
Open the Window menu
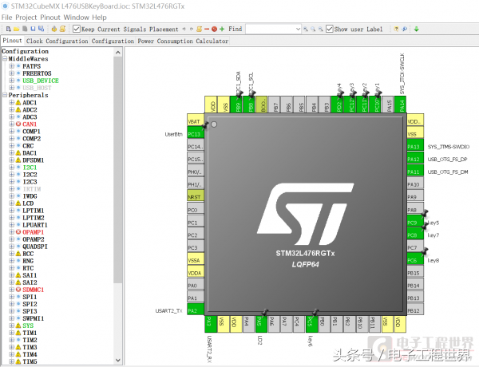click(77, 18)
